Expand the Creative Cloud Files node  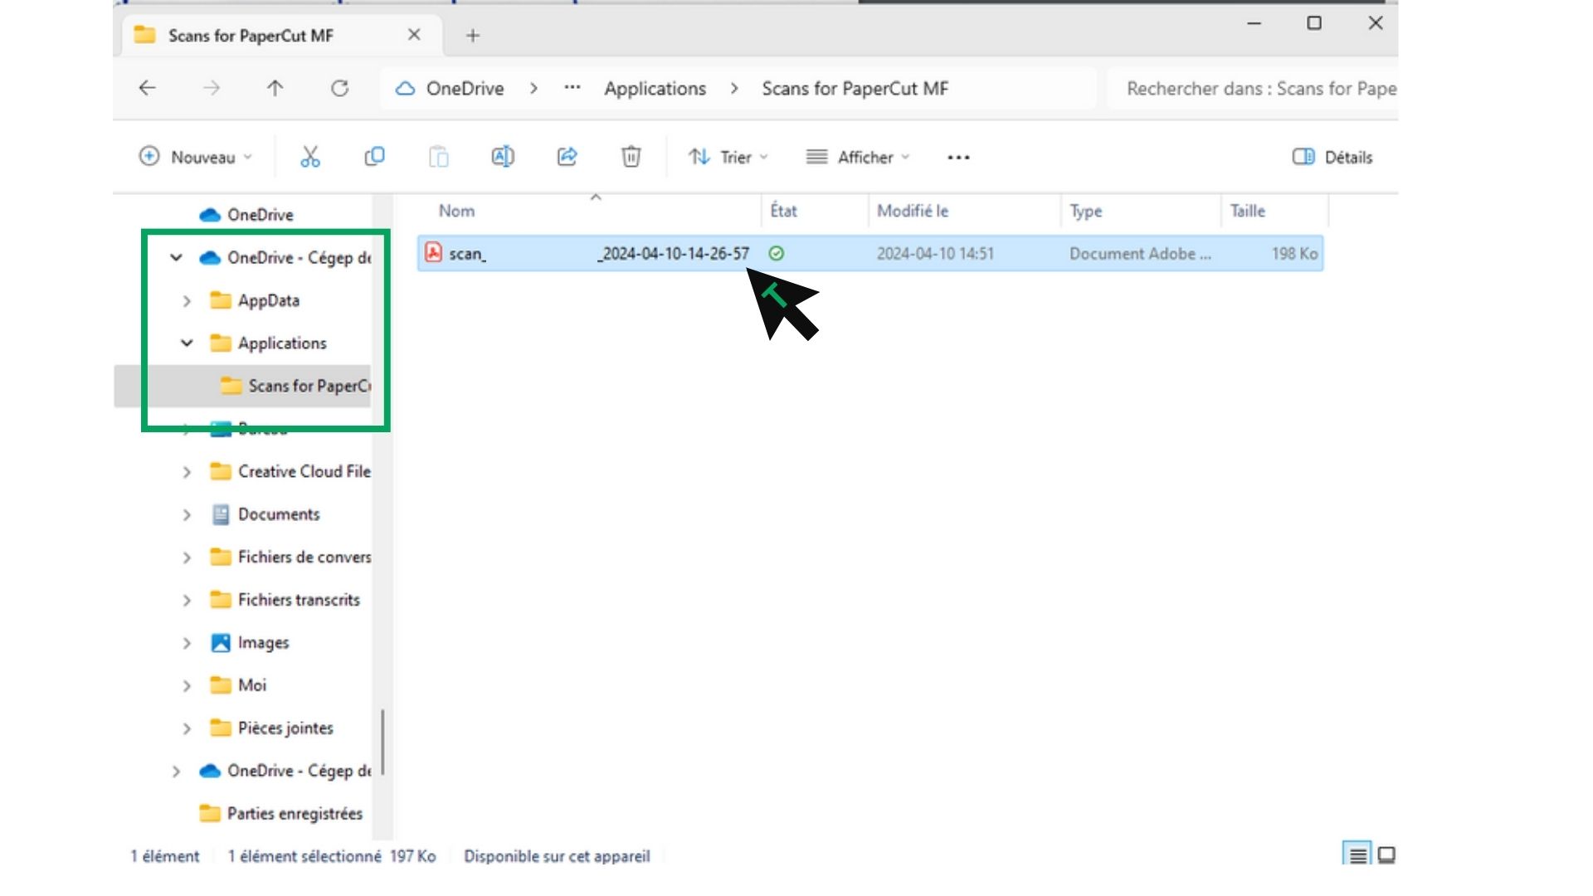(x=187, y=471)
